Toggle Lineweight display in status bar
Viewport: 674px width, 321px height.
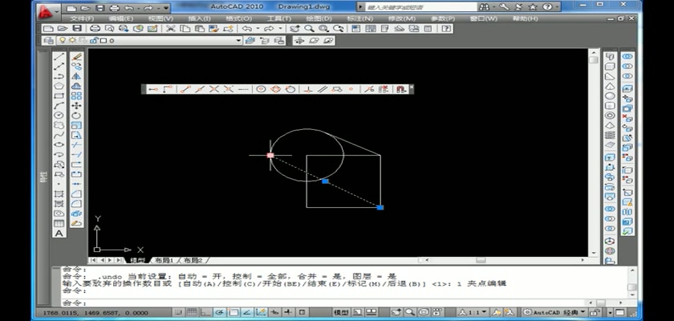click(288, 312)
